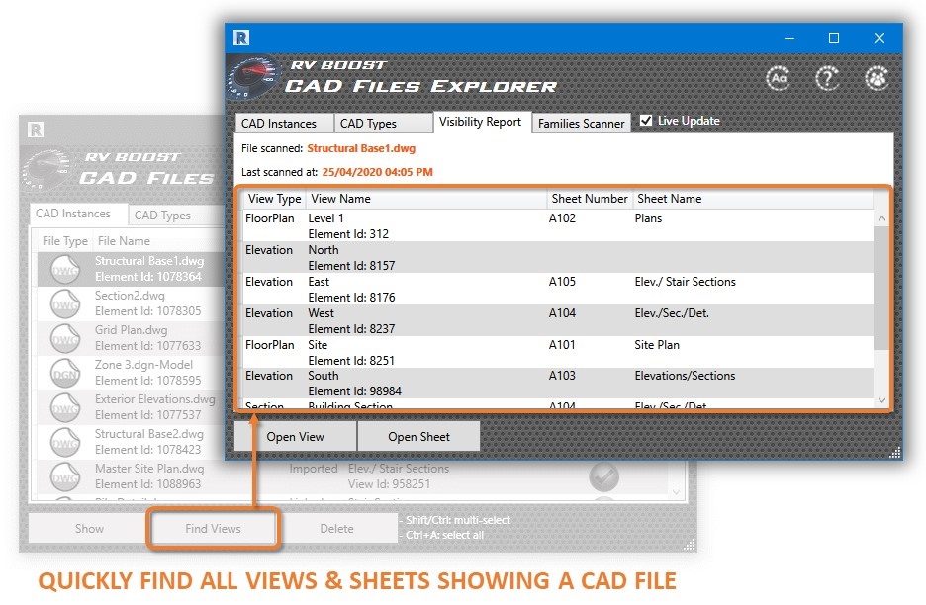The width and height of the screenshot is (926, 605).
Task: Toggle the Live Update checkbox
Action: [646, 121]
